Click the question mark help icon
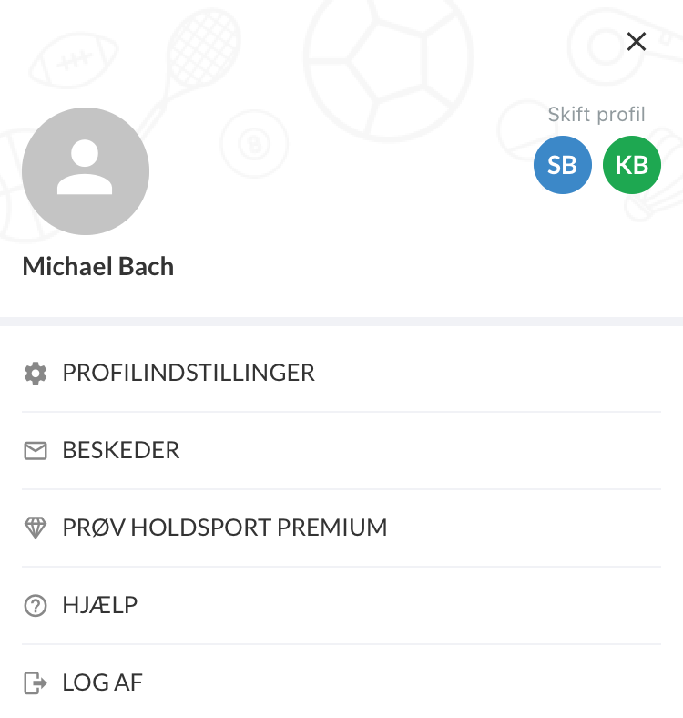 (36, 606)
